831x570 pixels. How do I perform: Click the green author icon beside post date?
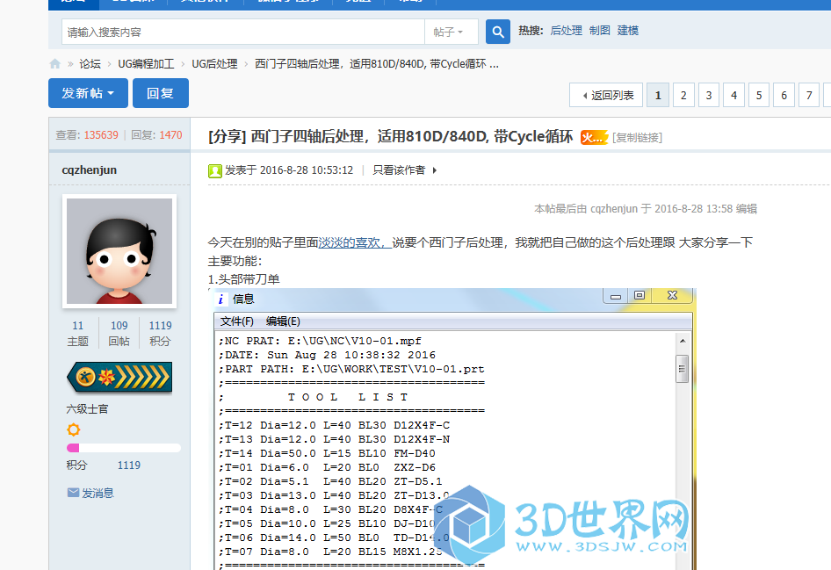214,170
